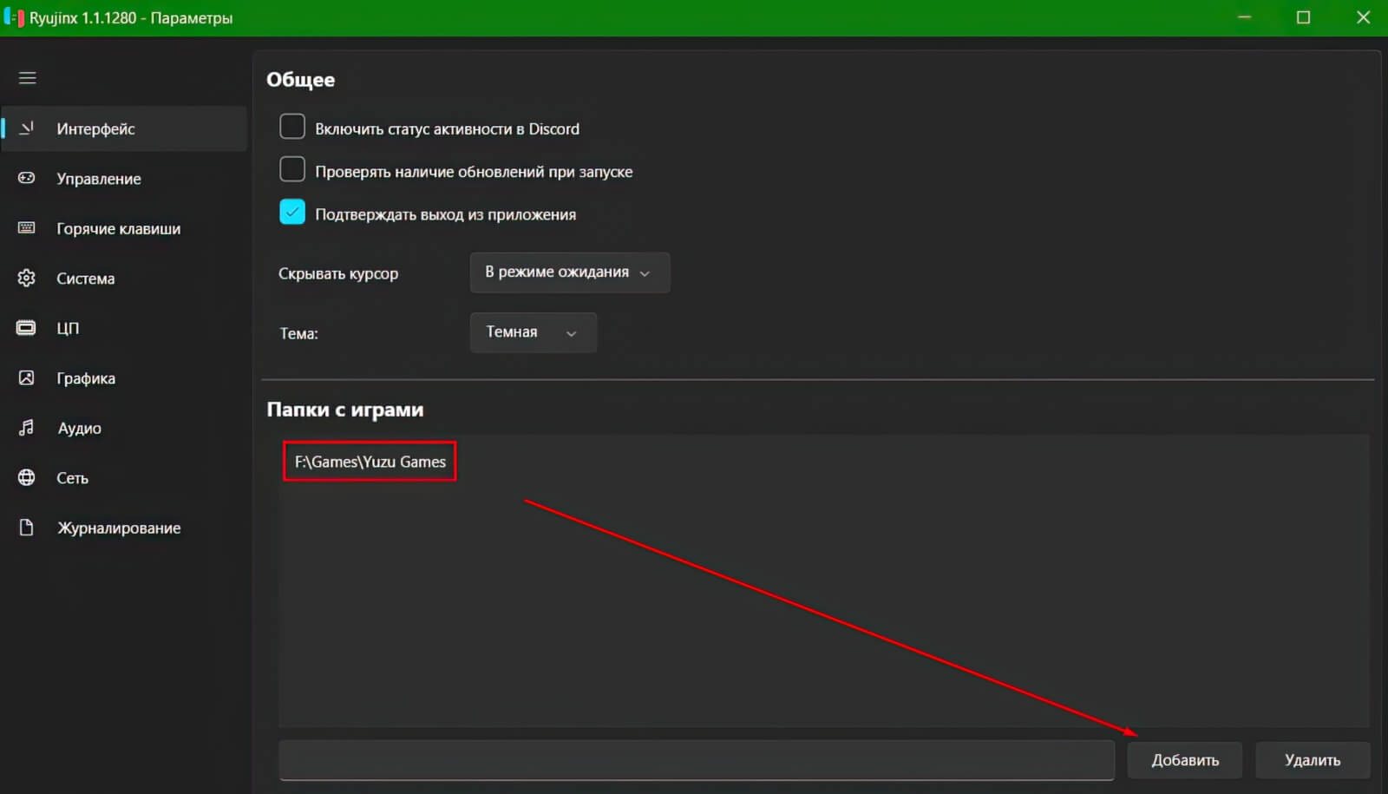Image resolution: width=1388 pixels, height=794 pixels.
Task: Click the gear Система icon
Action: tap(27, 278)
